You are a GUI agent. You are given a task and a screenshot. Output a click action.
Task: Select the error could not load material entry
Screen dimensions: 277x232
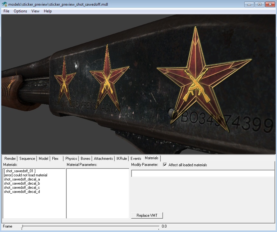pos(26,175)
